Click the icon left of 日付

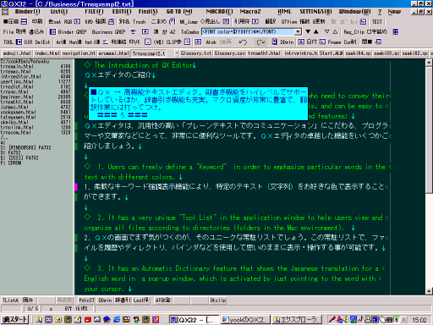point(301,42)
